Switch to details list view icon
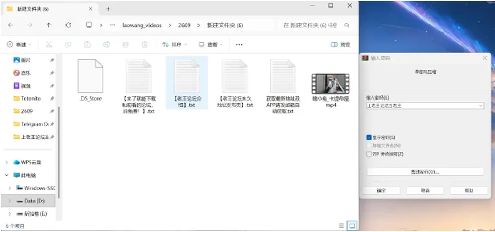The image size is (495, 232). [341, 225]
